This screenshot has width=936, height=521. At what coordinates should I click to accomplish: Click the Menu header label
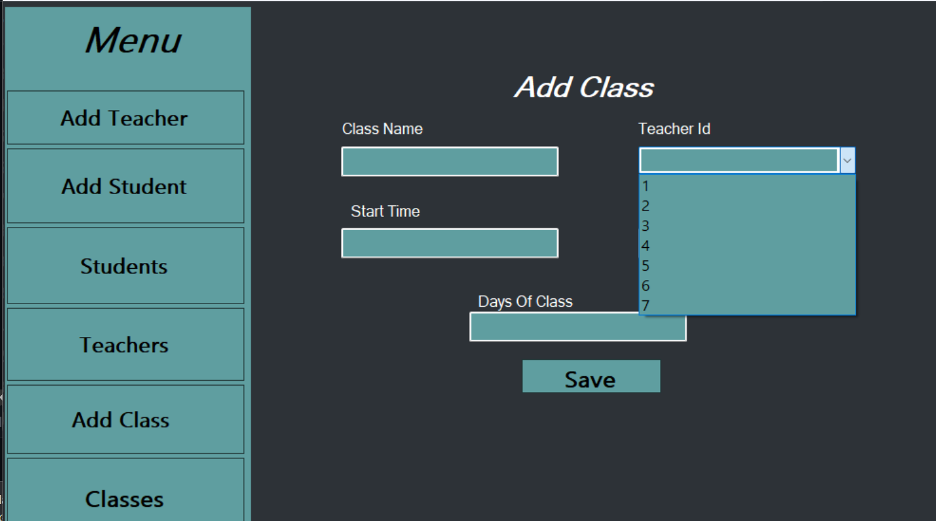[132, 42]
